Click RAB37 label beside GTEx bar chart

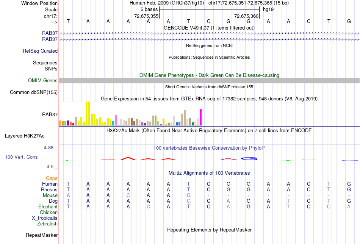(x=50, y=114)
